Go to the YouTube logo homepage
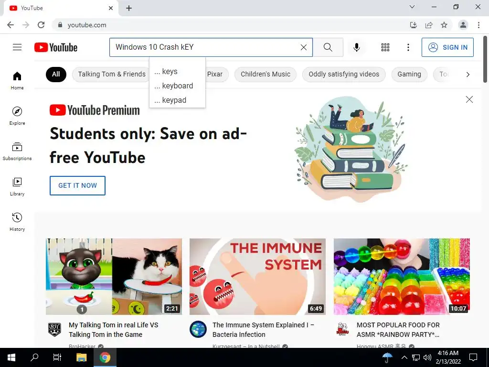The height and width of the screenshot is (367, 489). point(56,47)
